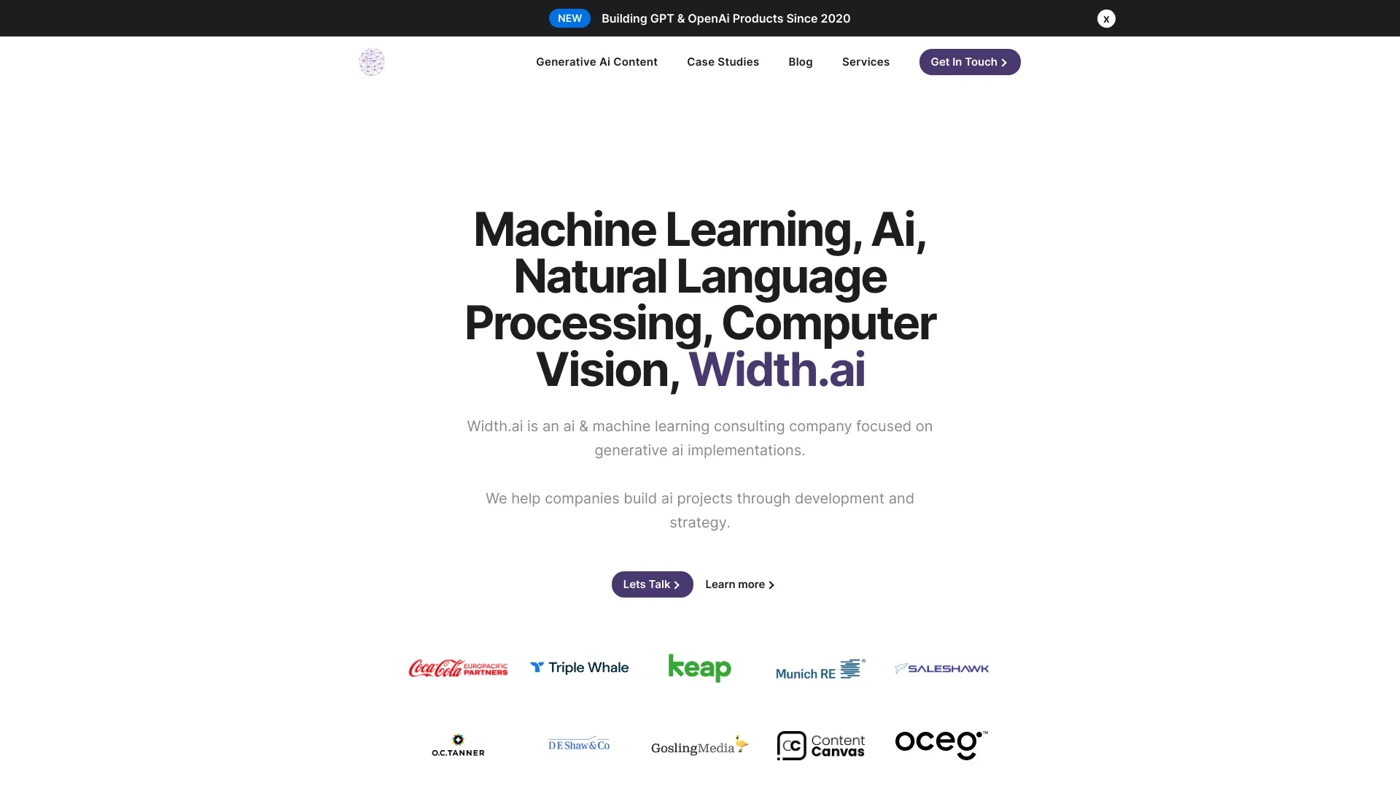
Task: Select the Services menu item
Action: (866, 61)
